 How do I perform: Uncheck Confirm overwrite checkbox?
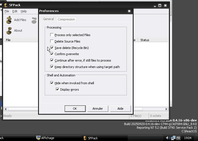52,54
